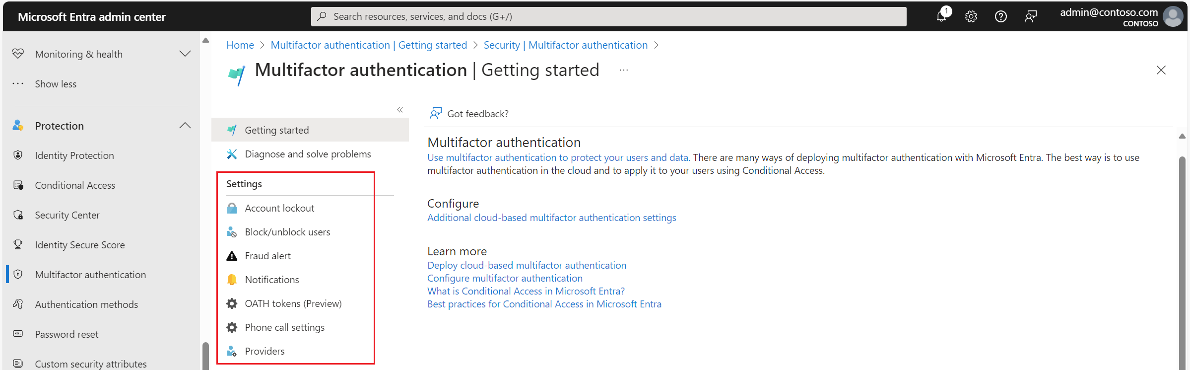
Task: Open OATH tokens (Preview)
Action: click(293, 303)
